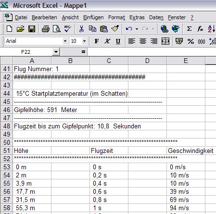Select column C header
This screenshot has height=214, width=216.
click(x=109, y=61)
